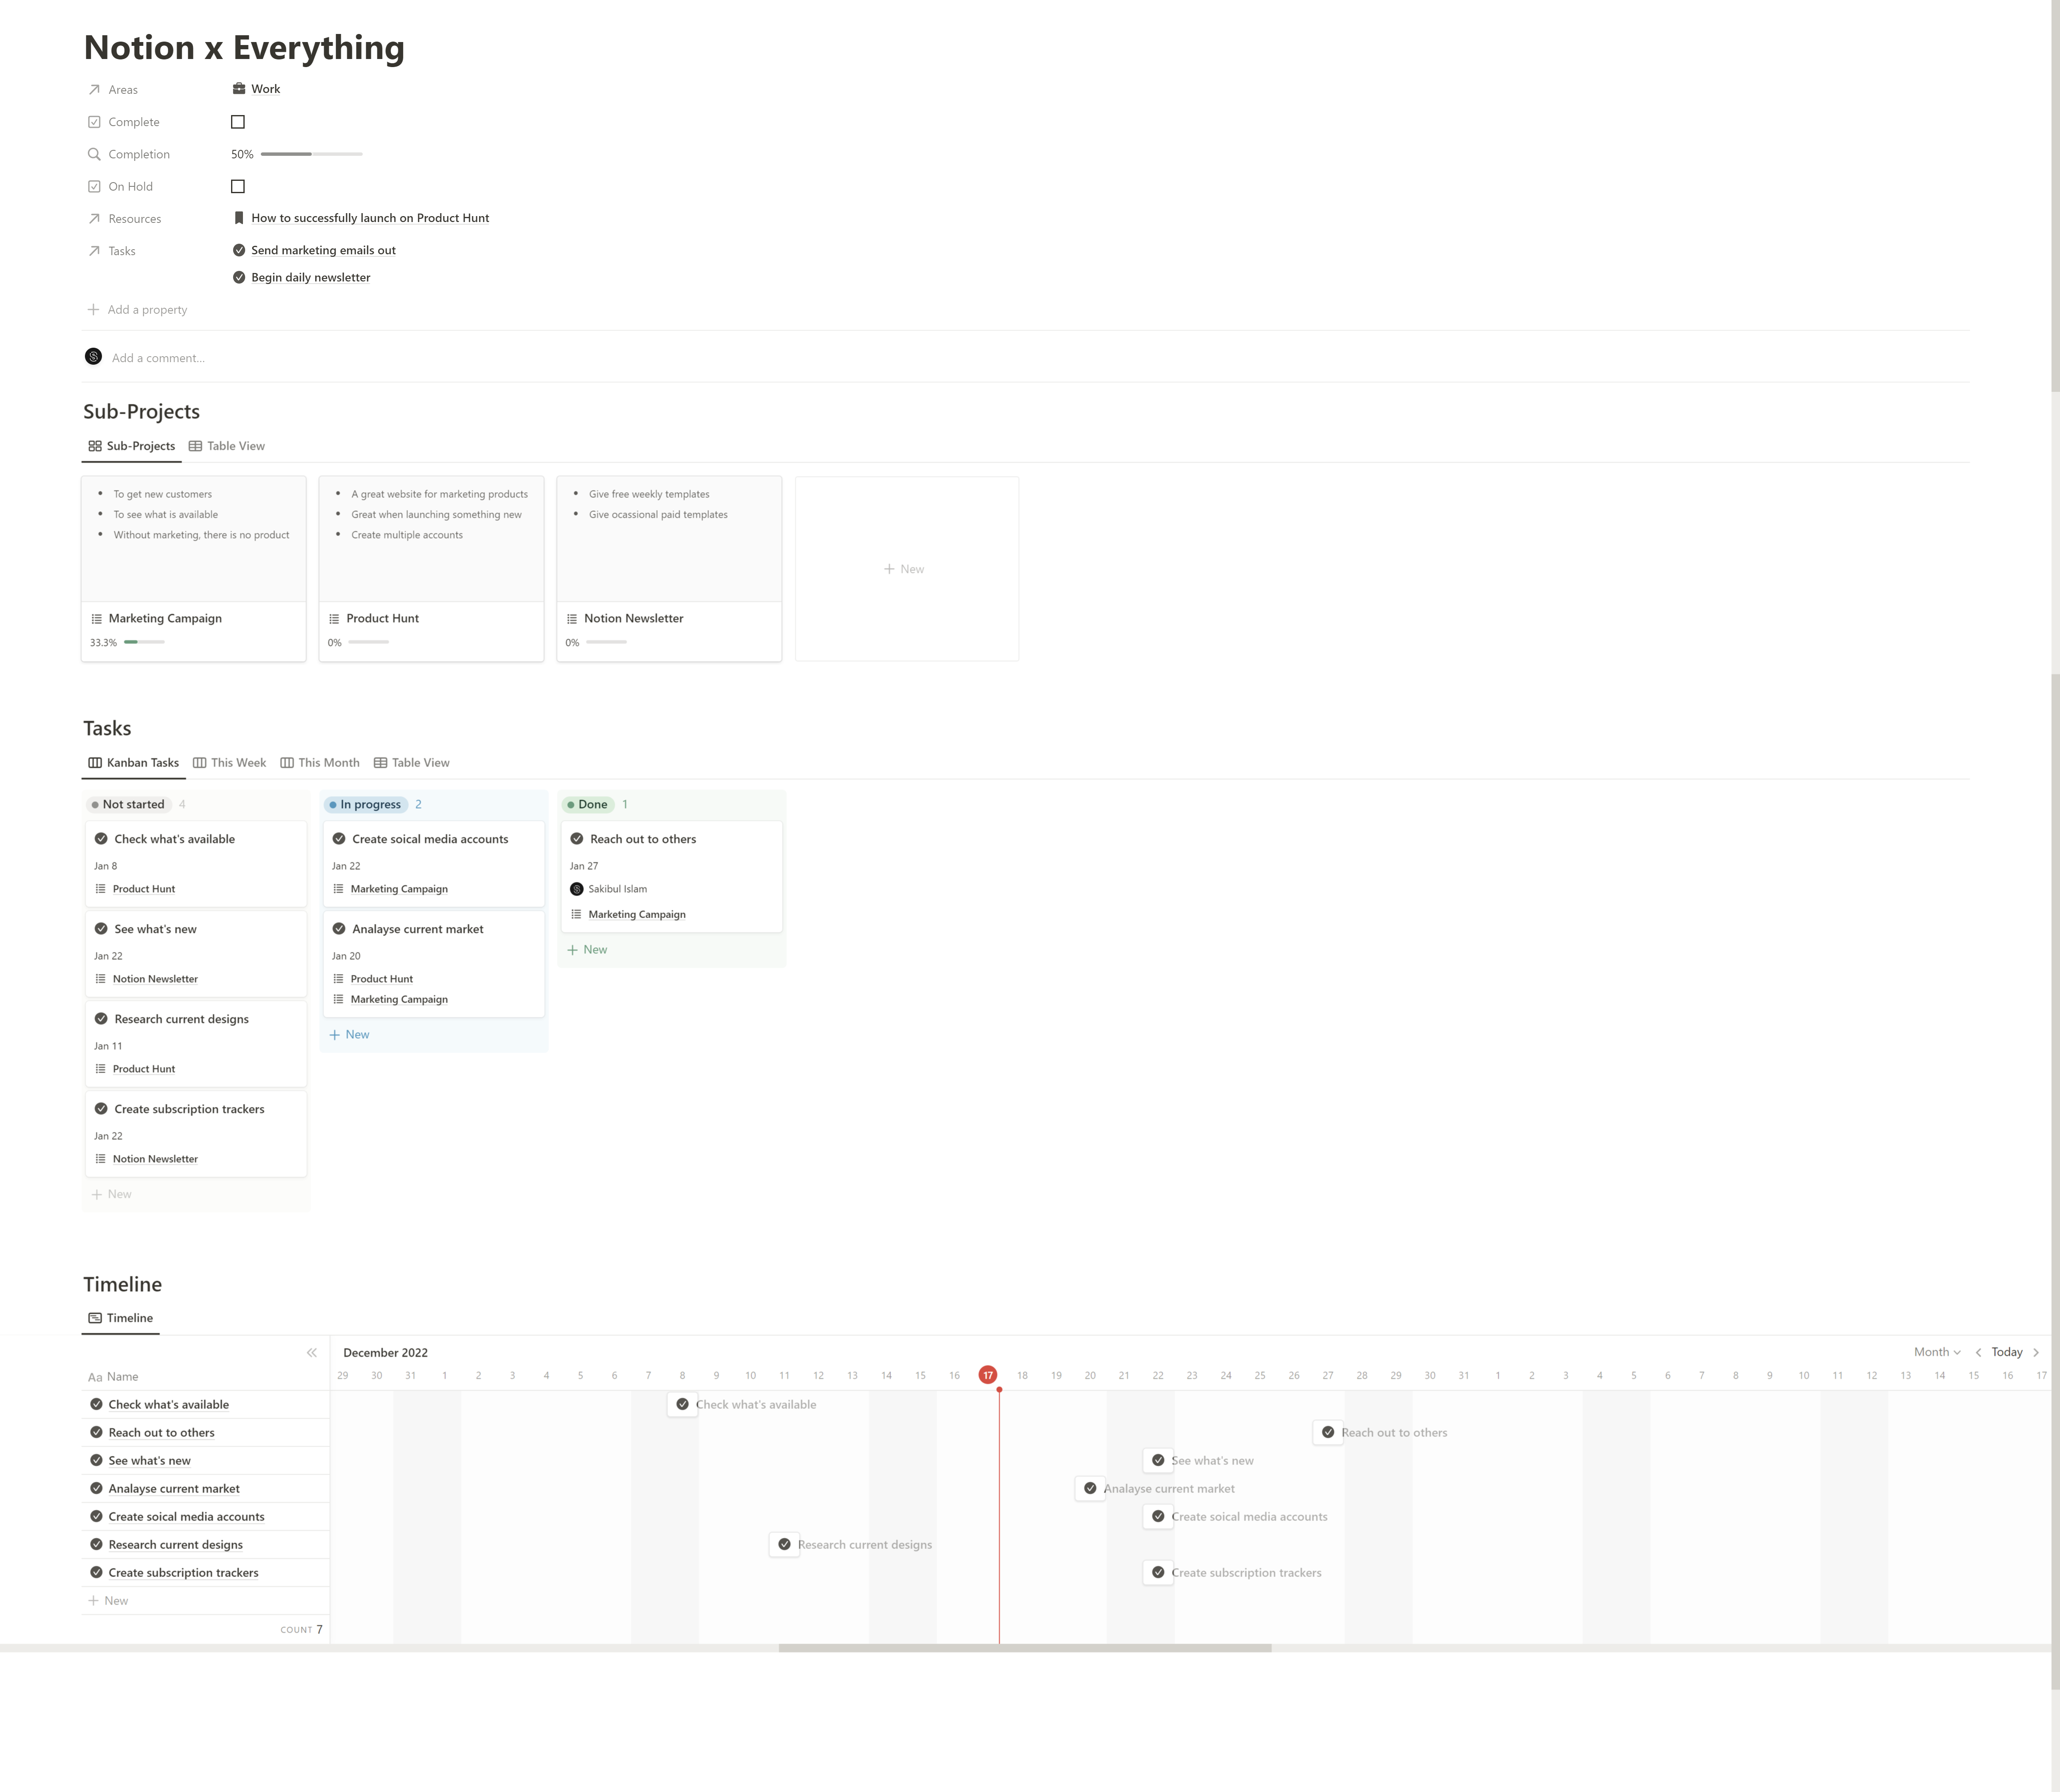Click the Areas property arrow icon
This screenshot has height=1792, width=2060.
(94, 90)
